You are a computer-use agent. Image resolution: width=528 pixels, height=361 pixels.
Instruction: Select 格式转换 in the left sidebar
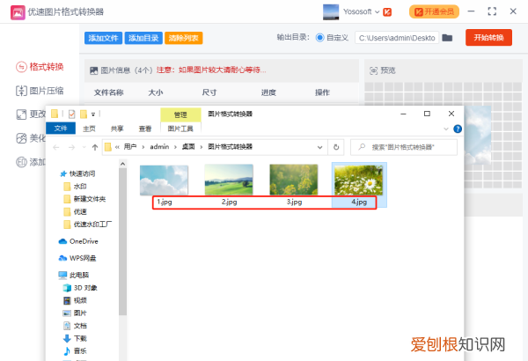[40, 67]
